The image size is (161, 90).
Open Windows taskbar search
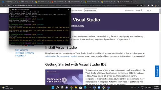click(x=58, y=87)
